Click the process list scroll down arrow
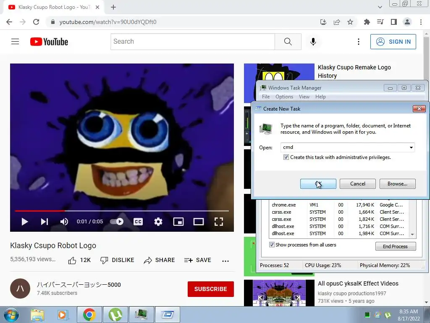Image resolution: width=430 pixels, height=323 pixels. point(412,235)
